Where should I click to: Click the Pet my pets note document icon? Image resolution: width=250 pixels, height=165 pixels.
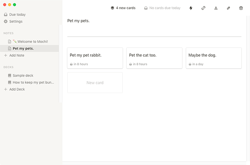[x=10, y=48]
